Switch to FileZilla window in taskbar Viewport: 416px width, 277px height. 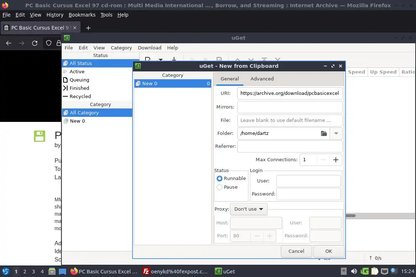(x=175, y=272)
